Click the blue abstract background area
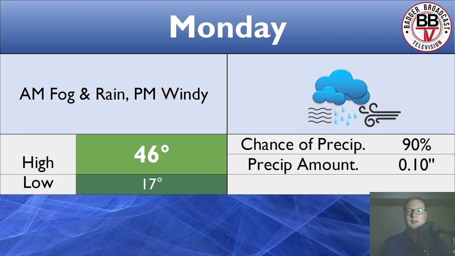 pos(185,225)
